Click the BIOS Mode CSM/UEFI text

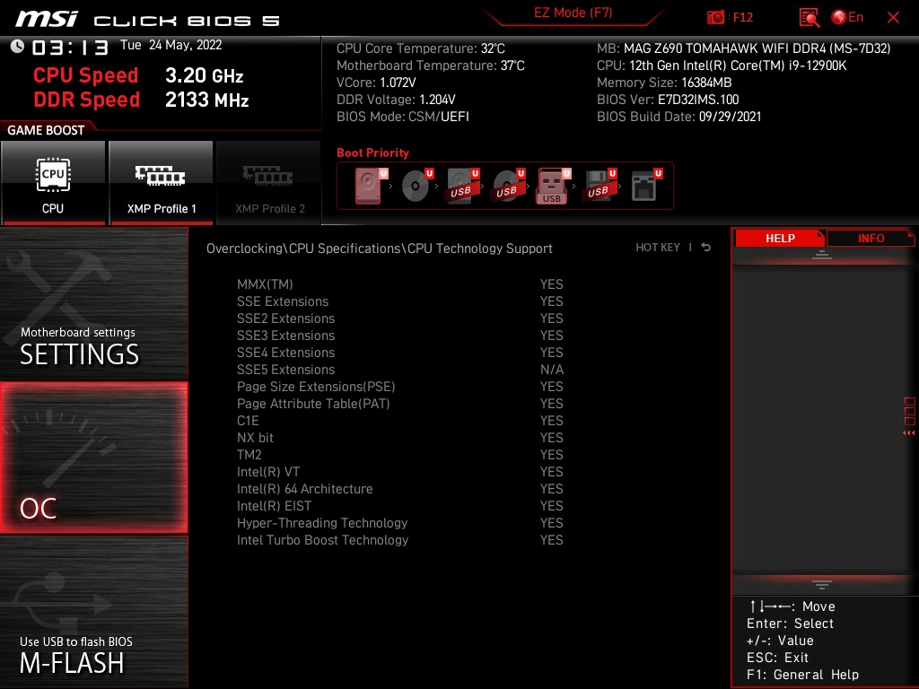coord(403,117)
